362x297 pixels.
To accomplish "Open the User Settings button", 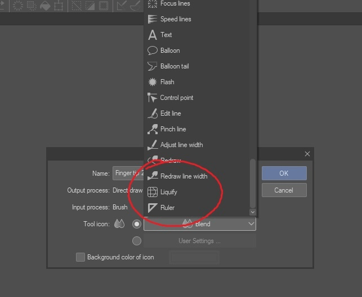I will coord(200,241).
